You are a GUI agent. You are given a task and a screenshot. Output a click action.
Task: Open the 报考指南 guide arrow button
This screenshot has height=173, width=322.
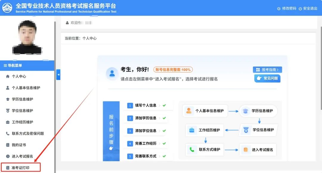coord(267,70)
